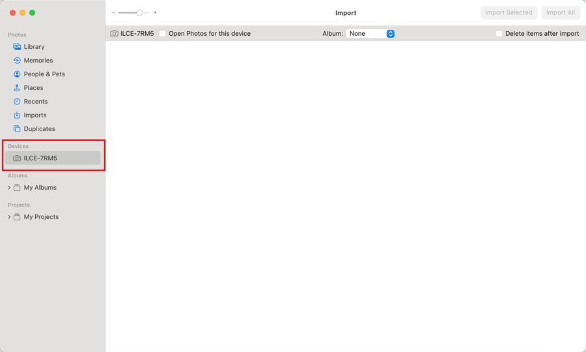The height and width of the screenshot is (352, 586).
Task: Click the thumbnail zoom slider knob
Action: pos(139,12)
